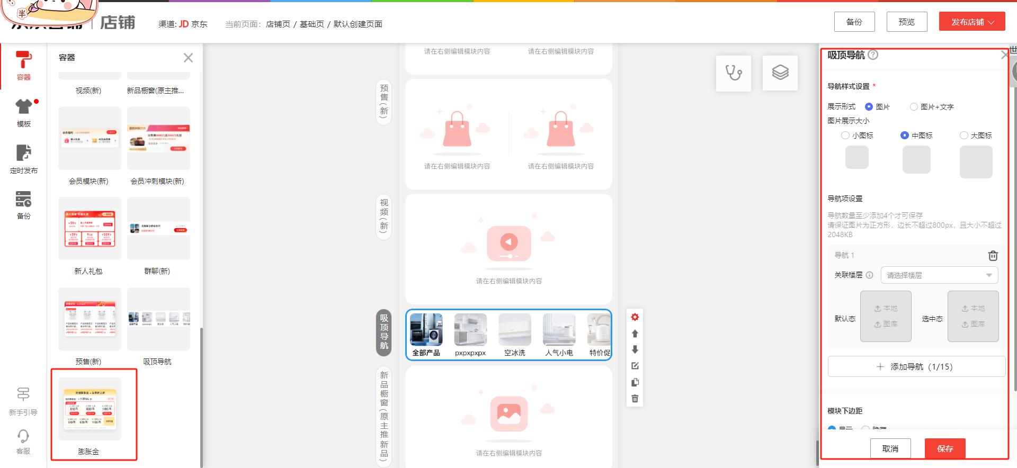Click the 预览 preview button

click(x=906, y=22)
